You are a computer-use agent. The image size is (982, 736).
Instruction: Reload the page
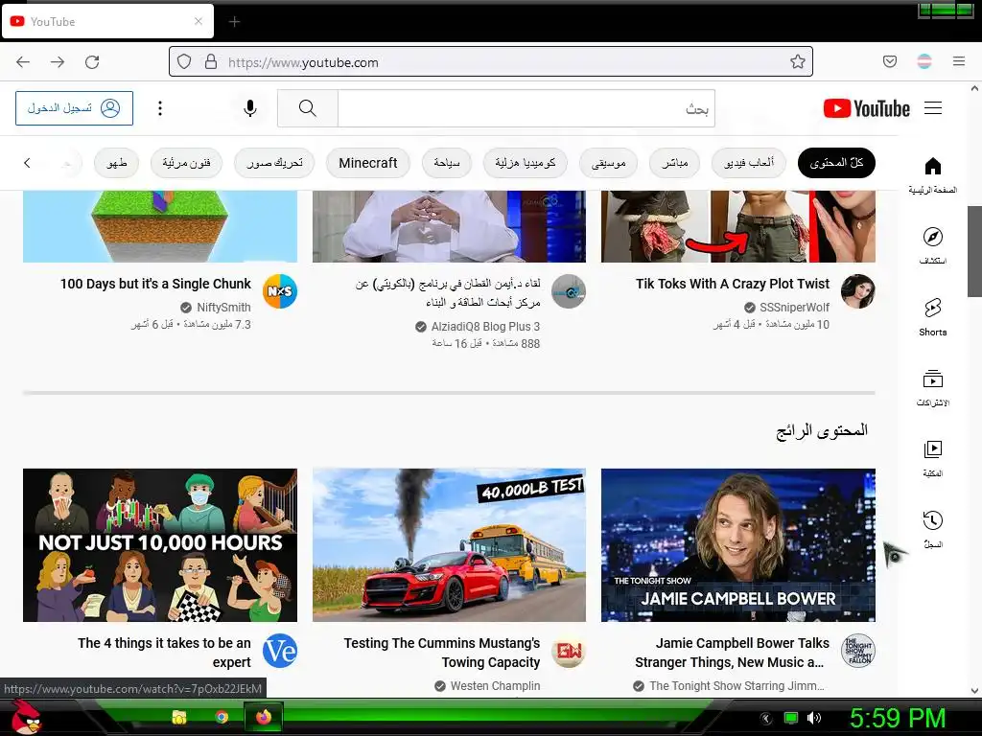92,62
